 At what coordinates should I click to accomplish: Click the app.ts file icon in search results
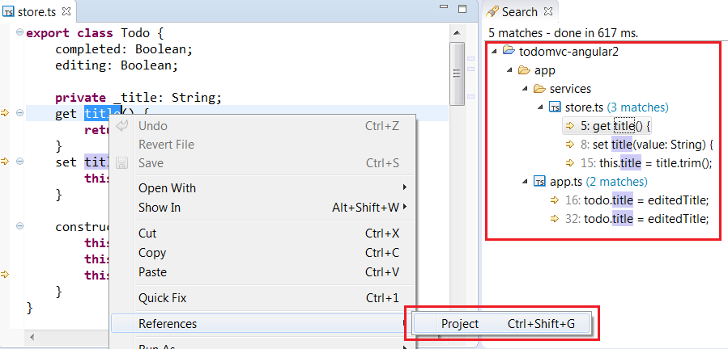[x=540, y=182]
